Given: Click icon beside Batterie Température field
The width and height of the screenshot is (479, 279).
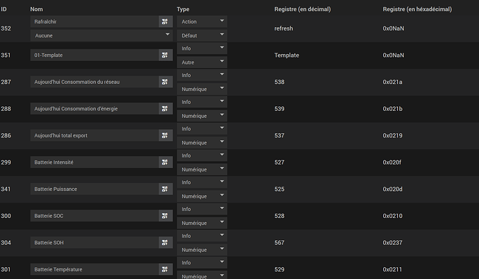Looking at the screenshot, I should pyautogui.click(x=165, y=269).
